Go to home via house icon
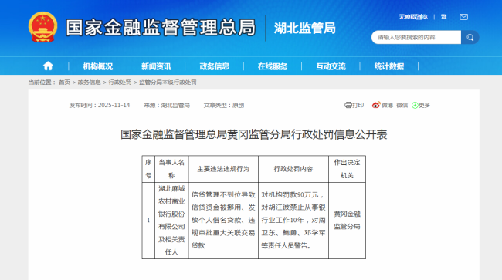 48,66
